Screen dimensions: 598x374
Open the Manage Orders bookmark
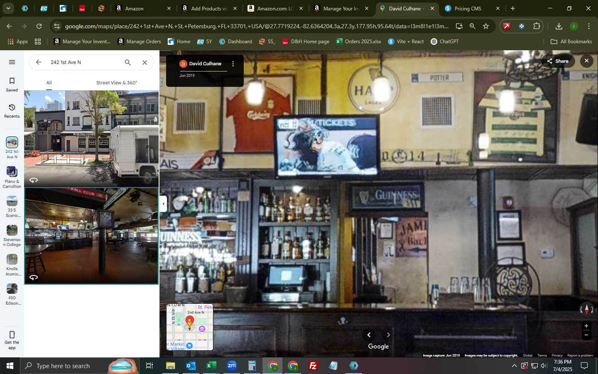(139, 42)
